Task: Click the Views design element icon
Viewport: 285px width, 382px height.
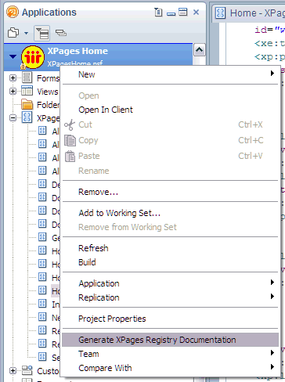Action: 27,91
